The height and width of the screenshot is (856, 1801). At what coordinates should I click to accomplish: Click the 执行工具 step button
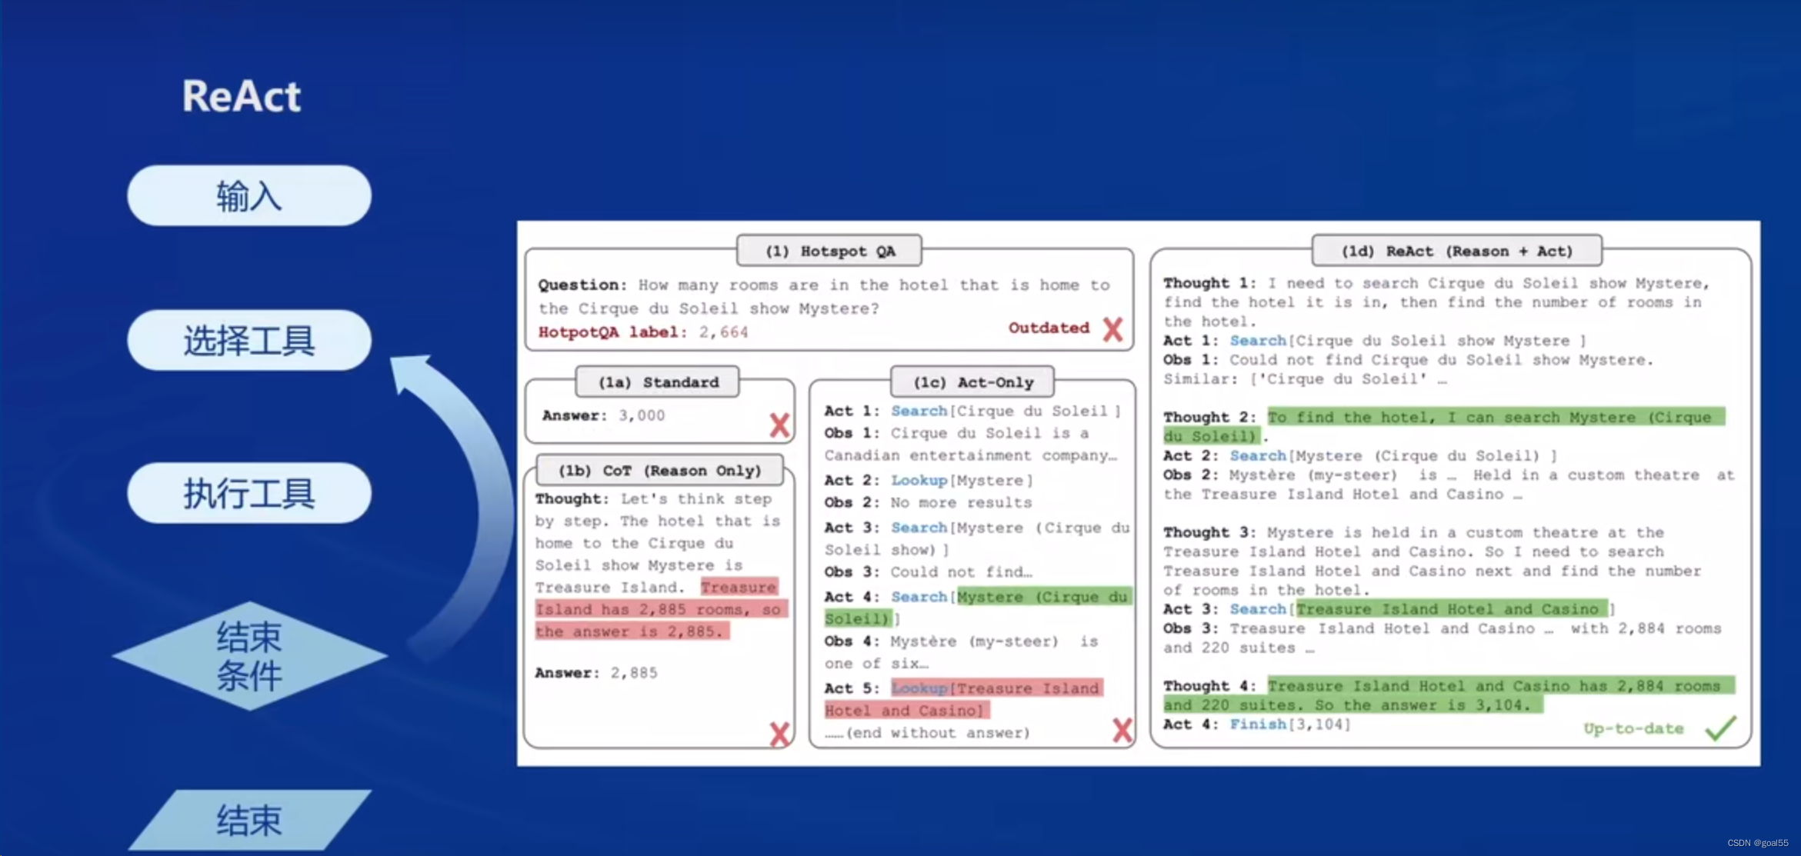pos(249,493)
